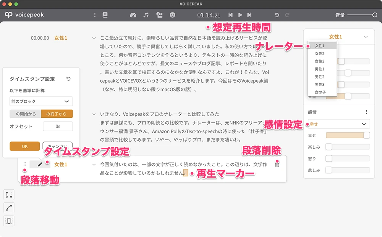
Task: Click the speedometer speed icon
Action: coord(133,15)
